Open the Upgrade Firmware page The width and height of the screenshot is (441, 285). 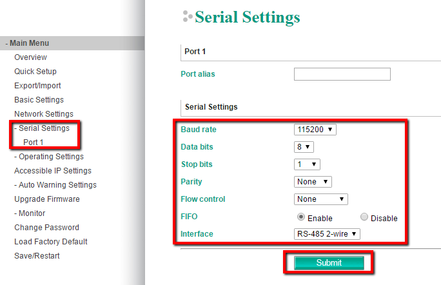[47, 199]
